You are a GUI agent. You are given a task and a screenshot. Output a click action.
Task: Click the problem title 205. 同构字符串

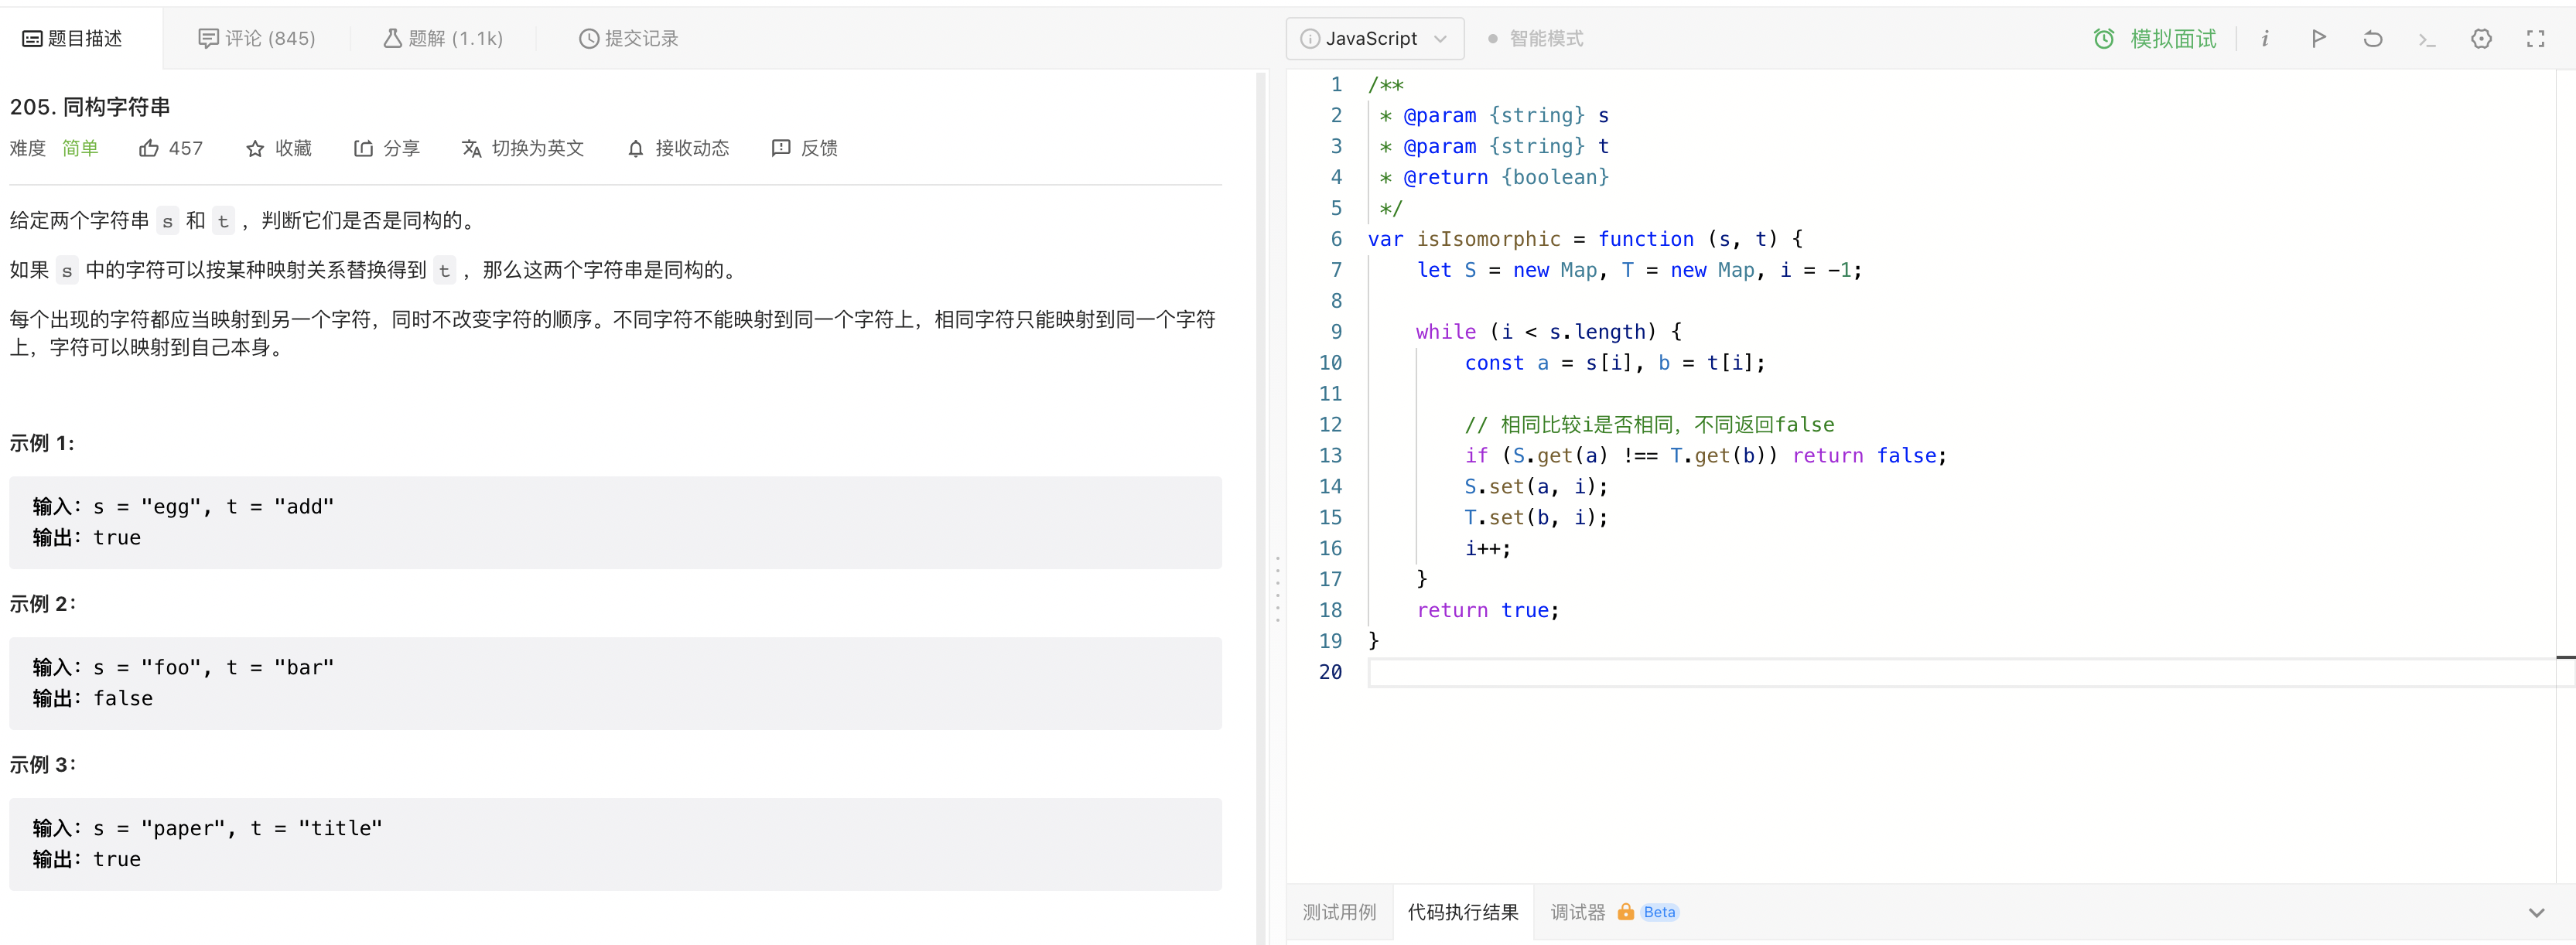(x=90, y=107)
